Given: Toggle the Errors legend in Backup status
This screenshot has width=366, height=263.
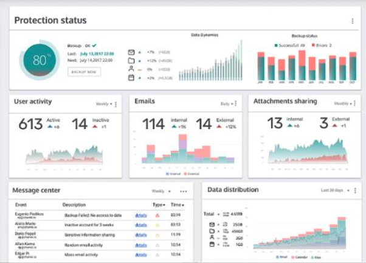Looking at the screenshot, I should click(322, 45).
